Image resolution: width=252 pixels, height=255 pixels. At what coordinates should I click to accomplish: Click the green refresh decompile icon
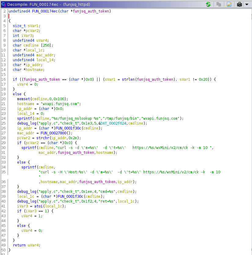(x=208, y=4)
